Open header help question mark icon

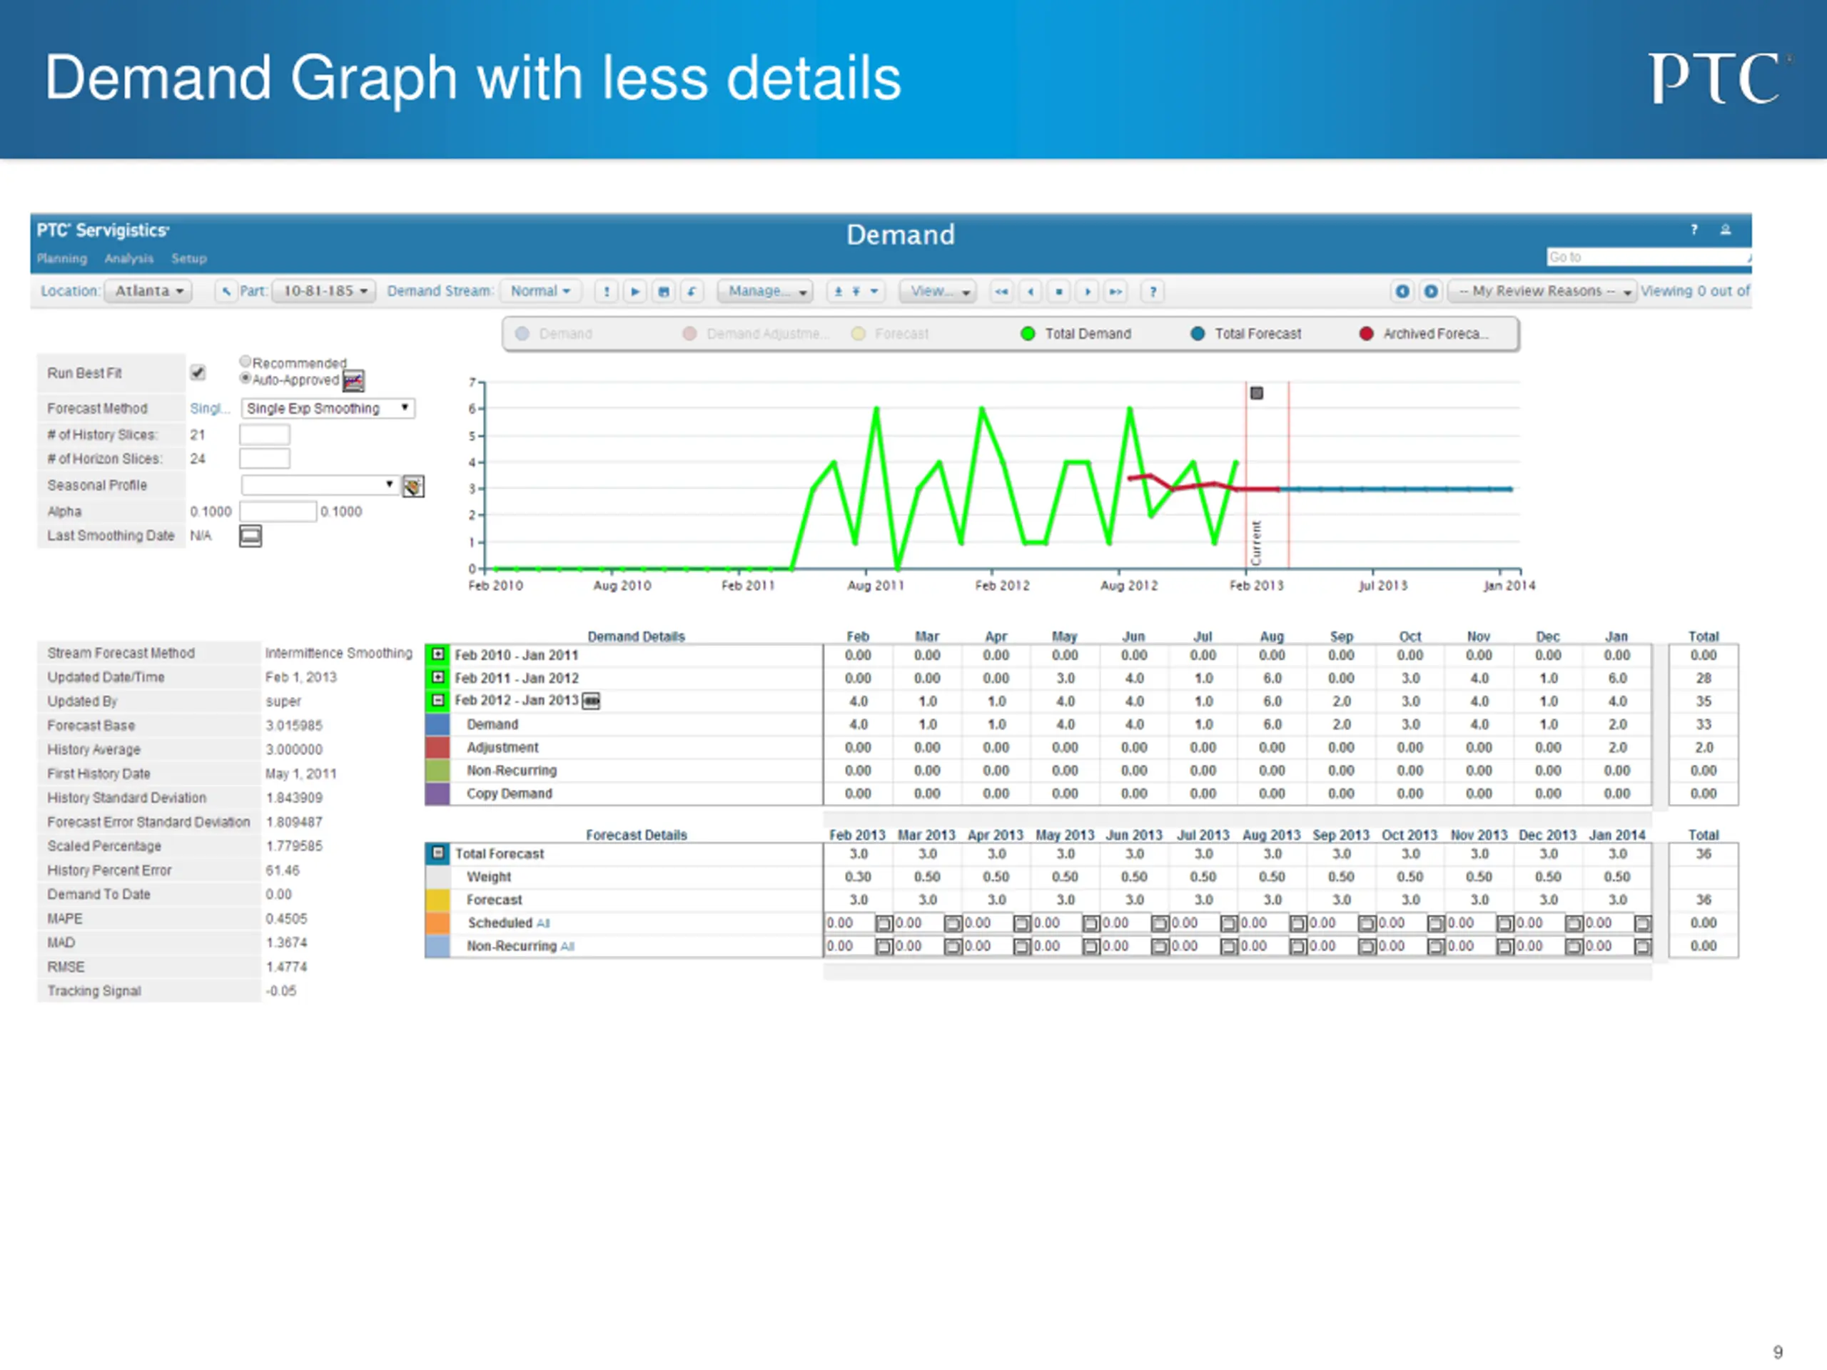tap(1694, 230)
